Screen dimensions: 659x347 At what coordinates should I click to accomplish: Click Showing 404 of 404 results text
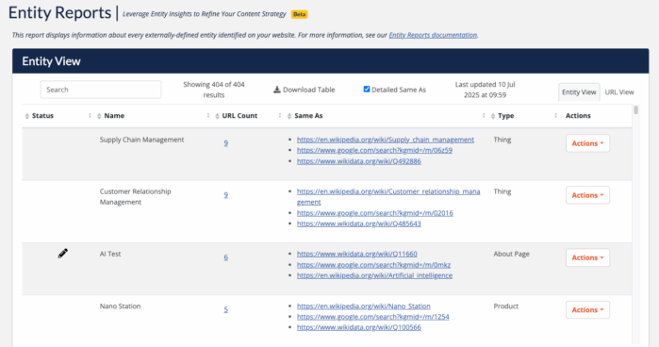(x=213, y=90)
